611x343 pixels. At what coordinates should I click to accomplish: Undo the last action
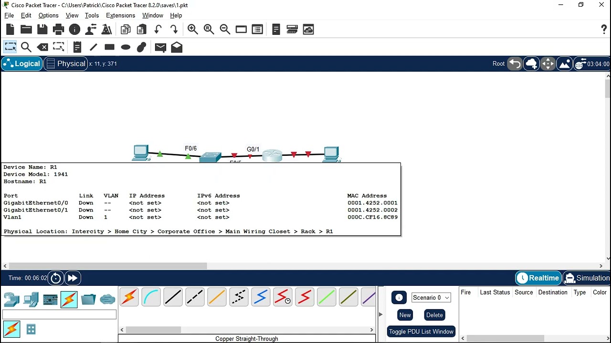click(x=158, y=30)
